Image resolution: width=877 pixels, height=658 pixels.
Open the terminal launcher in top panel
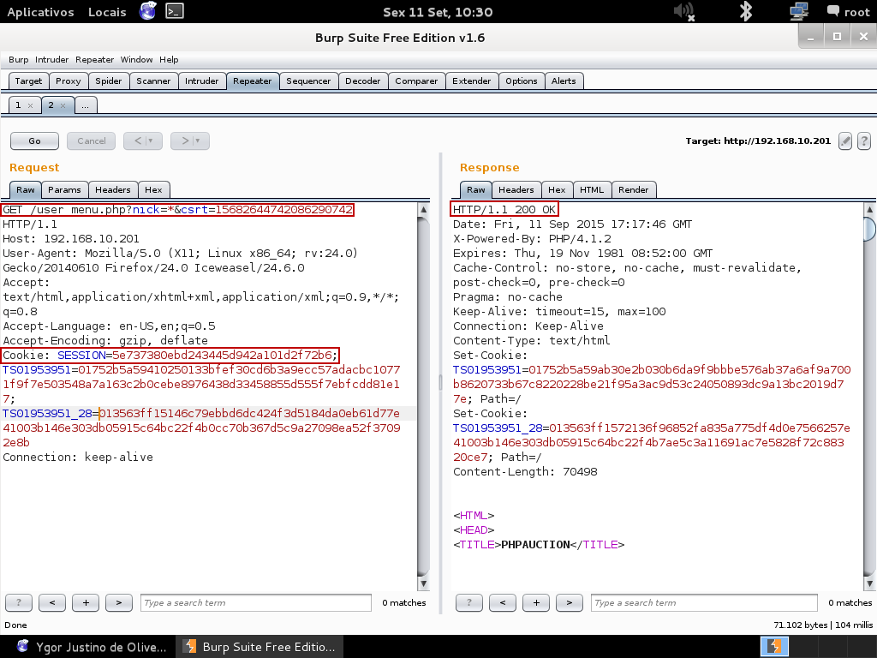(174, 11)
